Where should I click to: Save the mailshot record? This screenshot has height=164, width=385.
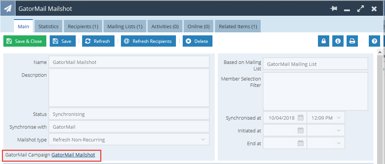coord(63,41)
